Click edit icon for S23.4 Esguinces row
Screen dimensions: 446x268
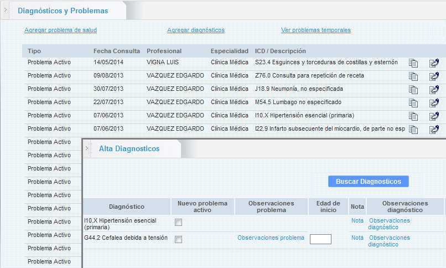pyautogui.click(x=434, y=63)
